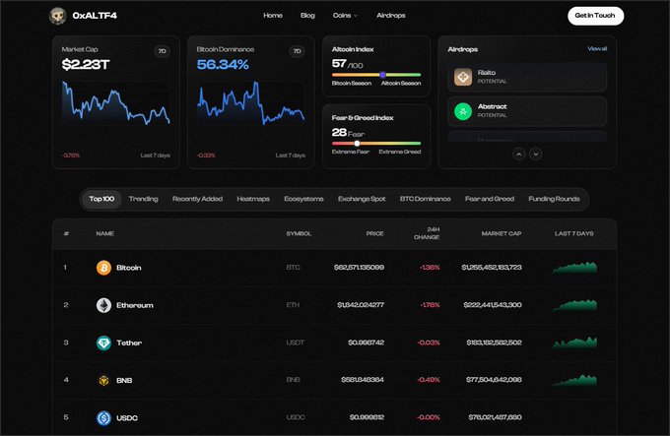This screenshot has width=670, height=436.
Task: Click the USDC coin icon
Action: point(103,417)
